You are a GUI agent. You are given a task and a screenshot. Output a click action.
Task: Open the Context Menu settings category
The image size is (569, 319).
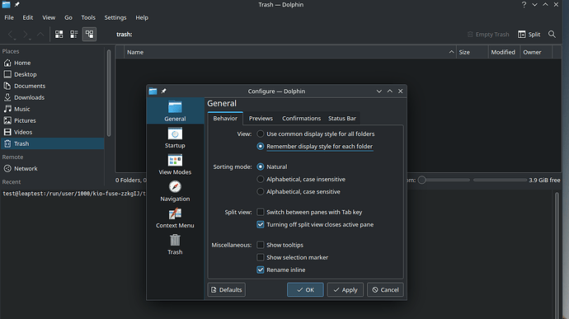click(x=175, y=218)
